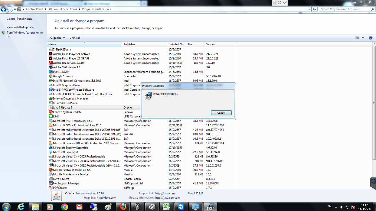Click Turn Windows features on or off
This screenshot has width=376, height=211.
pos(25,34)
